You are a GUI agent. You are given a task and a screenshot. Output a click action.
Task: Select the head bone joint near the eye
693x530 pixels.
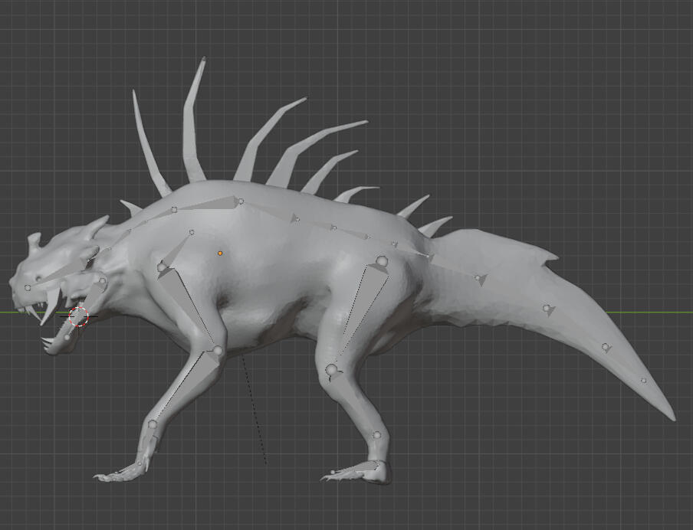28,288
